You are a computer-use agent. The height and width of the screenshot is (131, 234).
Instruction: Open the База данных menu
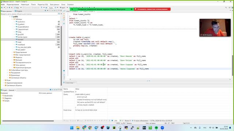pyautogui.click(x=54, y=5)
